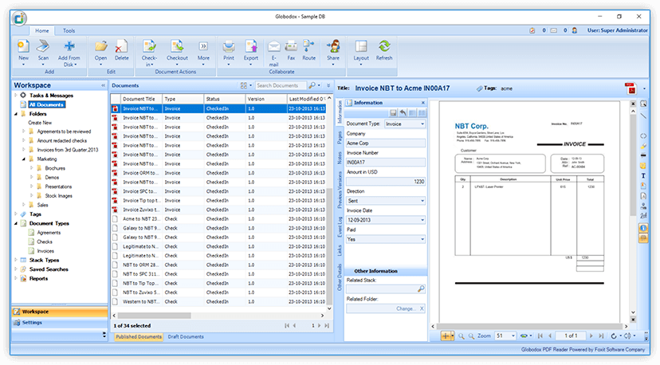
Task: Click the red PDF icon beside Tags
Action: click(631, 88)
